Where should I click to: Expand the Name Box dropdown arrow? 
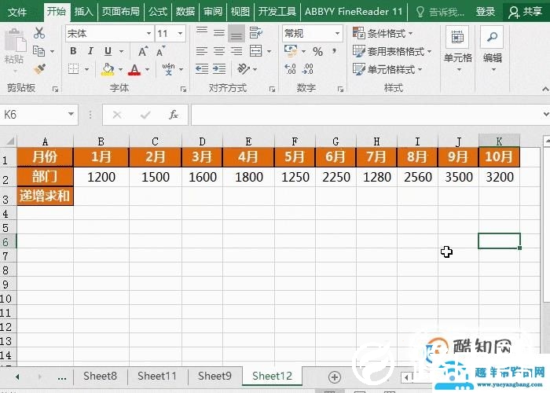point(71,114)
